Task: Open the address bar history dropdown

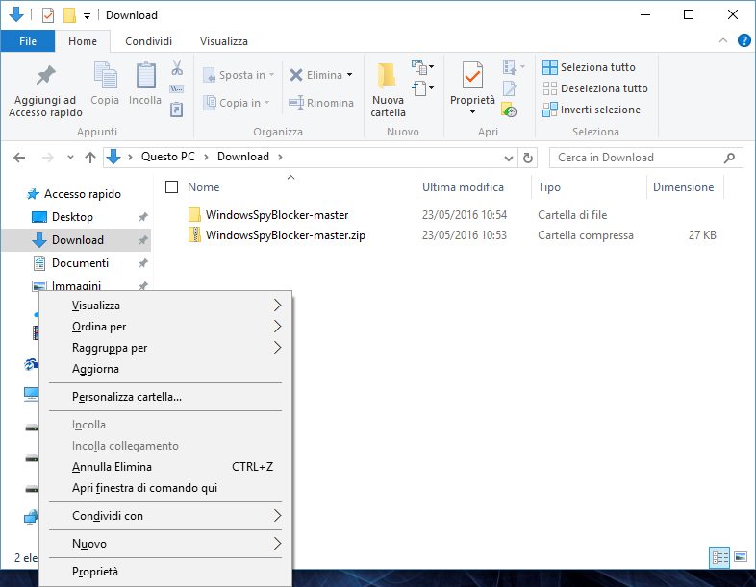Action: 508,158
